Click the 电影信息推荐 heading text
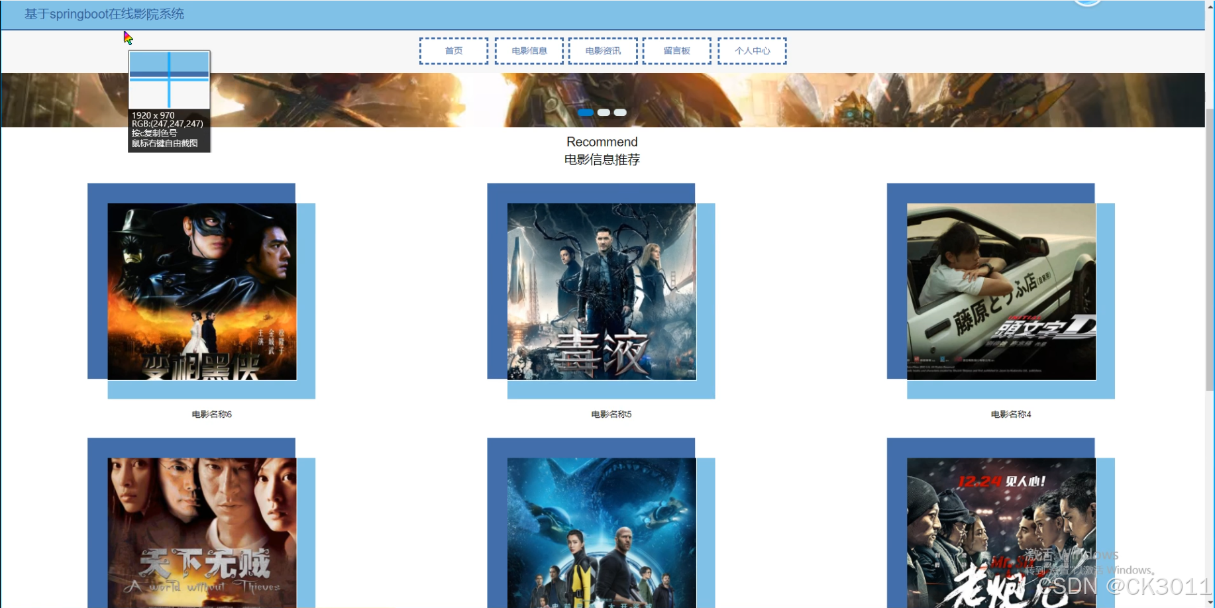 click(602, 160)
